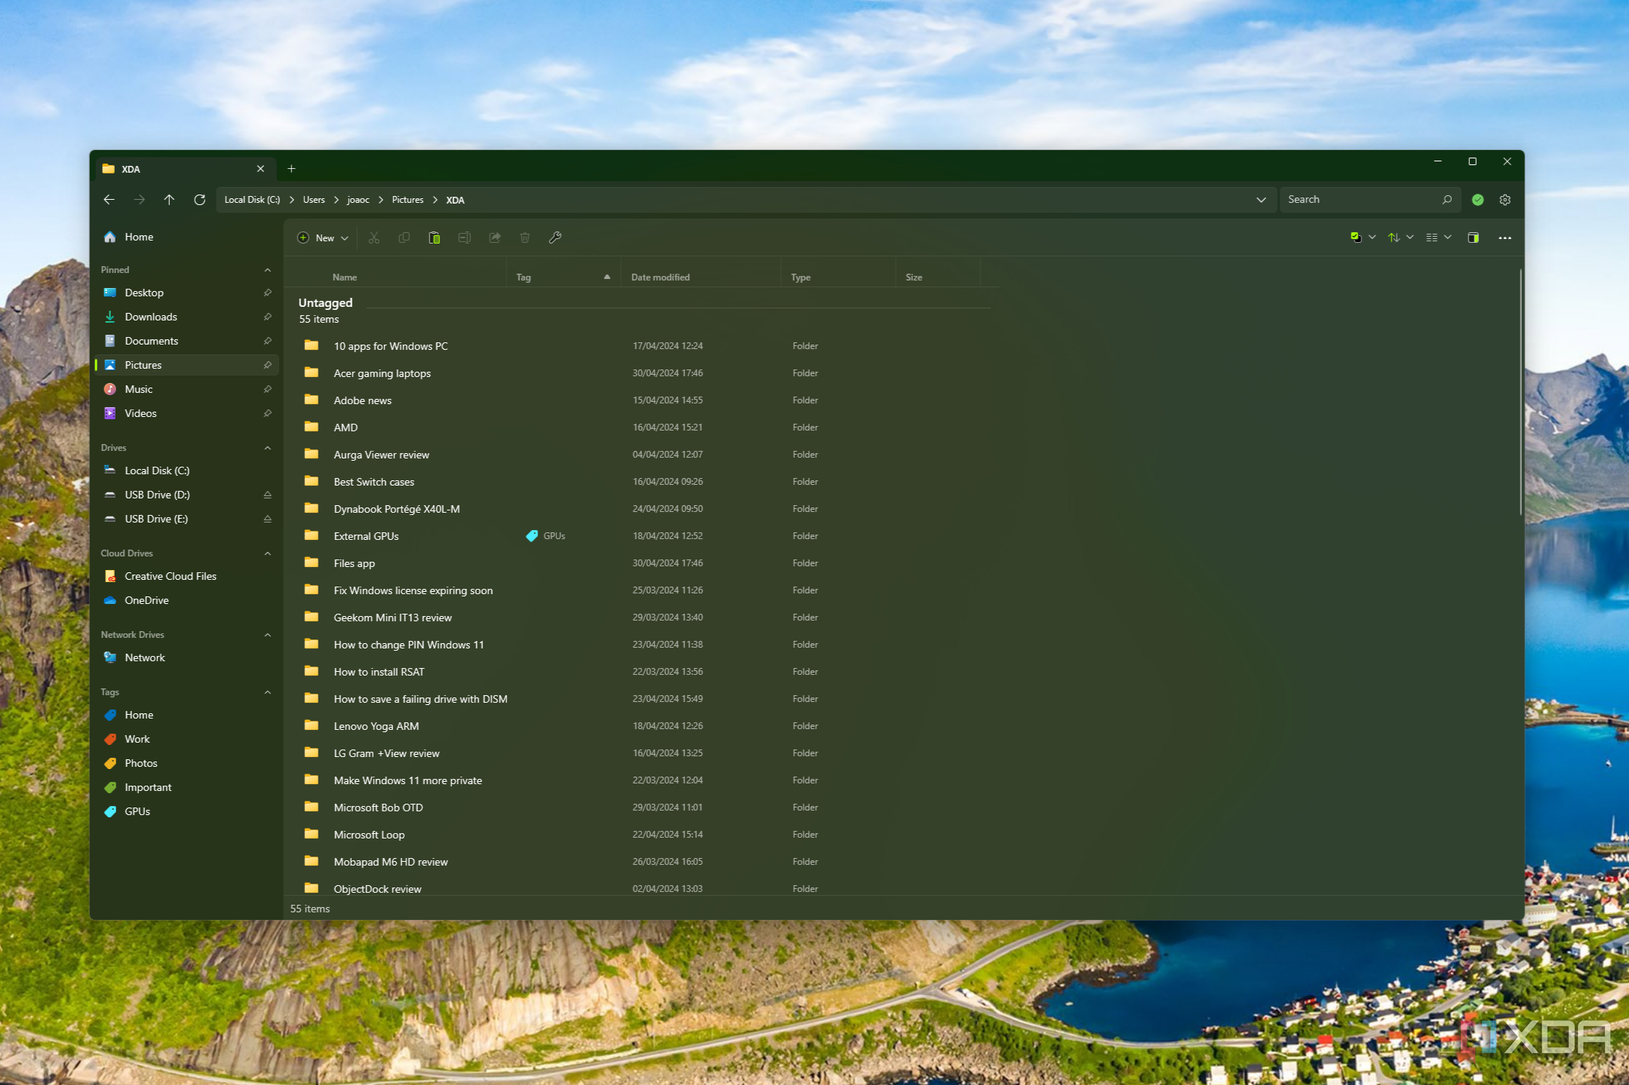Filter by the Important tag

(x=187, y=787)
